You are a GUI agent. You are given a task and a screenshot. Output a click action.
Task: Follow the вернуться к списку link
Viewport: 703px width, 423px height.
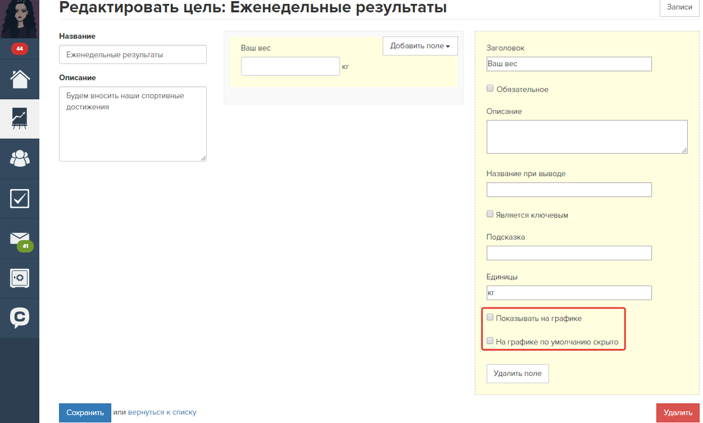(x=162, y=412)
